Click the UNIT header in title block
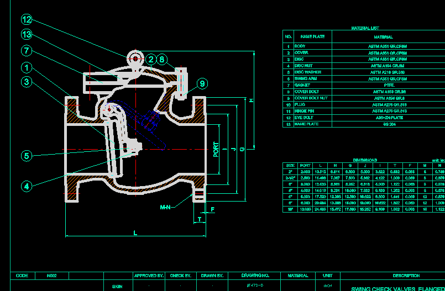 (328, 276)
